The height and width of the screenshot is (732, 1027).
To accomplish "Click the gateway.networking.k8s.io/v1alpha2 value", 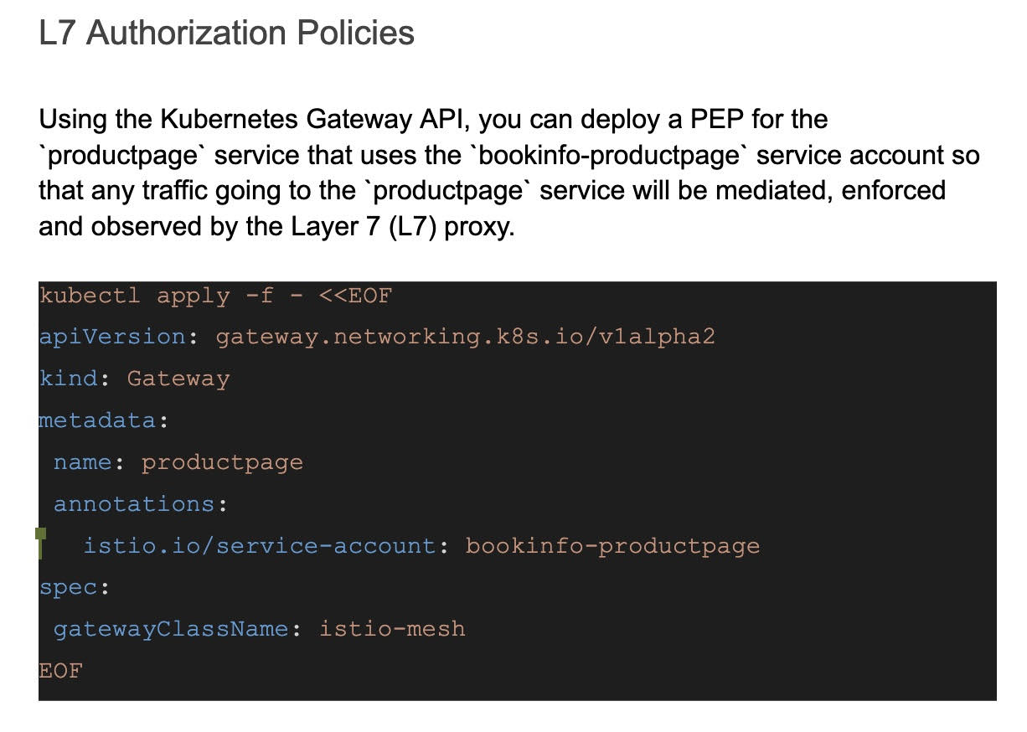I will click(465, 337).
